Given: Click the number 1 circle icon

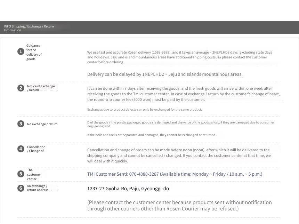Looking at the screenshot, I should 21,51.
